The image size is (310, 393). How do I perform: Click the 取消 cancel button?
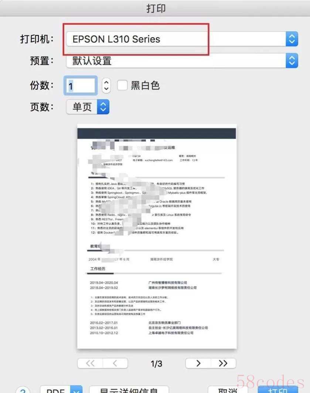227,390
